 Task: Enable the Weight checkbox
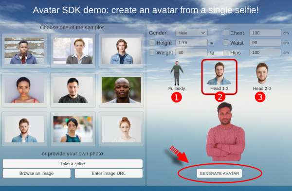(152, 52)
